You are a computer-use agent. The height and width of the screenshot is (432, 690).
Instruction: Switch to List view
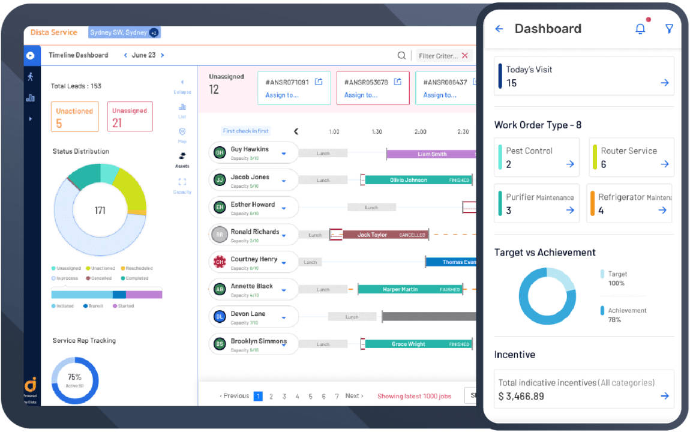point(183,106)
